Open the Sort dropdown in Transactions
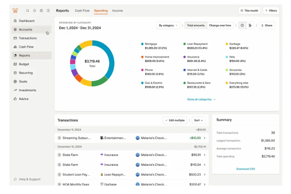The width and height of the screenshot is (291, 194). (x=199, y=120)
